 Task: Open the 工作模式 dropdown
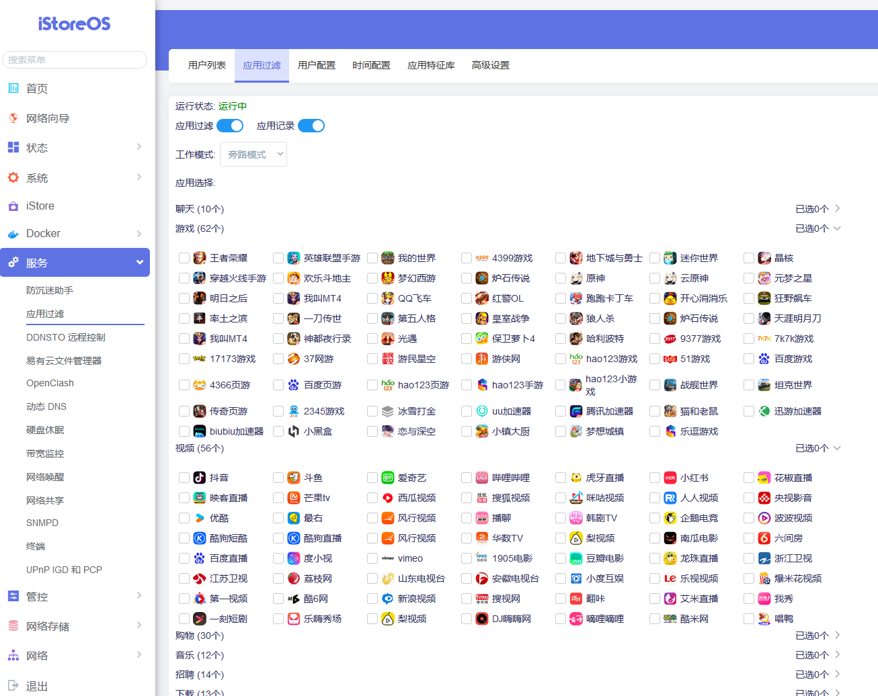(253, 155)
